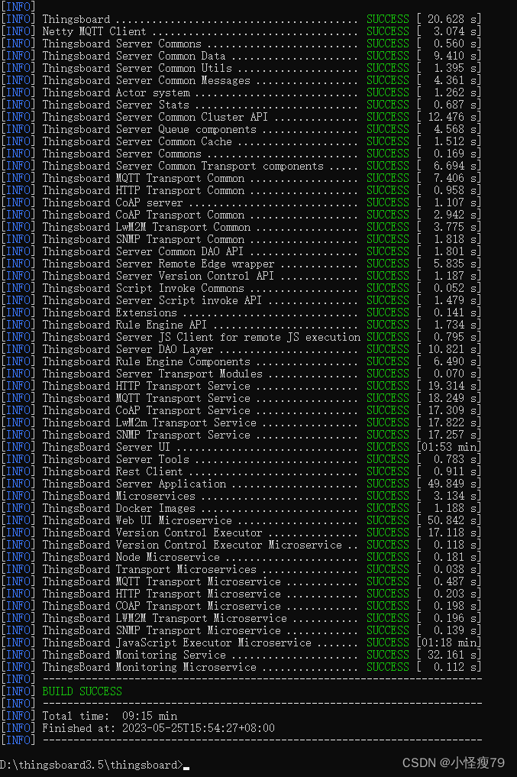Screen dimensions: 517x777
Task: Click 'Thingsboard Server Transport Modules' line
Action: (241, 374)
